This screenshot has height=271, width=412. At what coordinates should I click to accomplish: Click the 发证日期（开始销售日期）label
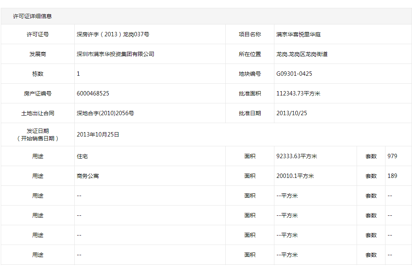(x=38, y=135)
